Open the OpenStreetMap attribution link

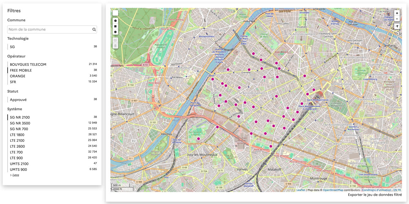click(x=333, y=190)
